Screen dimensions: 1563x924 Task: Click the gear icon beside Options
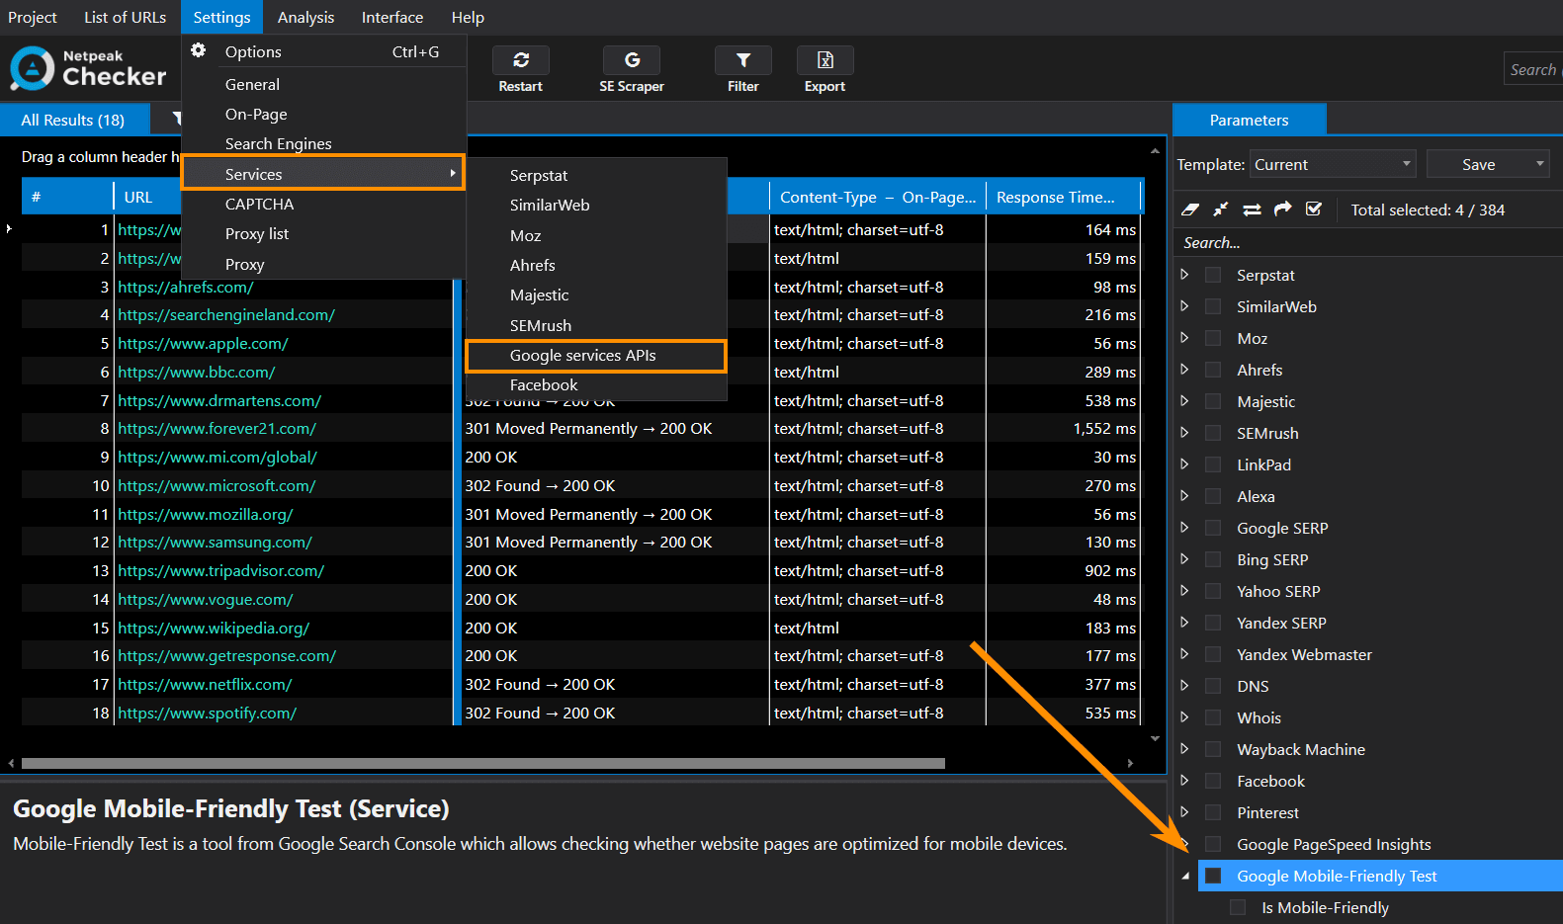199,50
